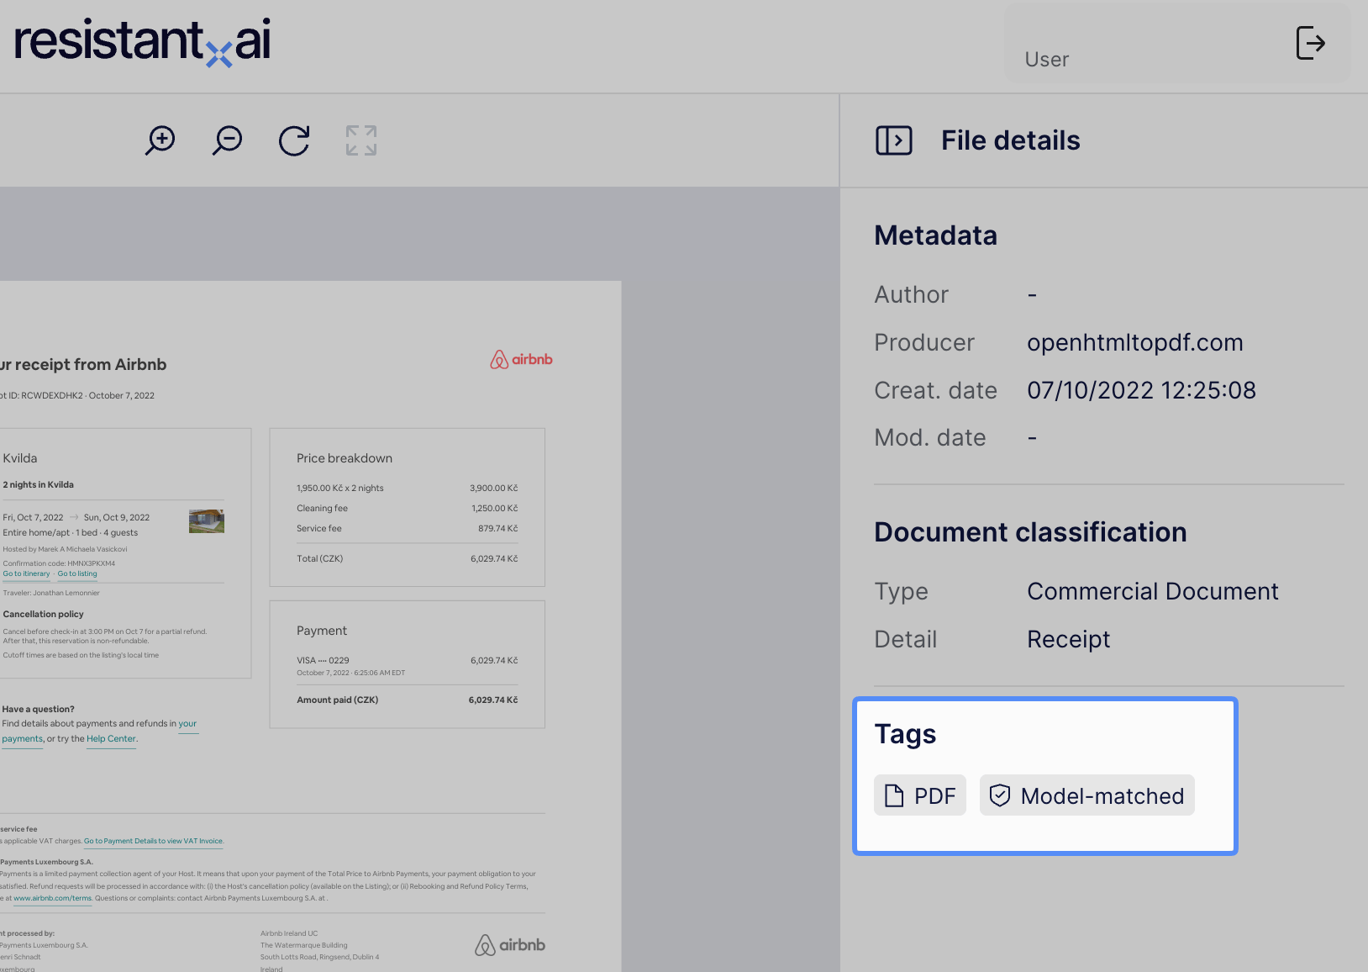Click the User account field
The image size is (1368, 972).
[1177, 43]
